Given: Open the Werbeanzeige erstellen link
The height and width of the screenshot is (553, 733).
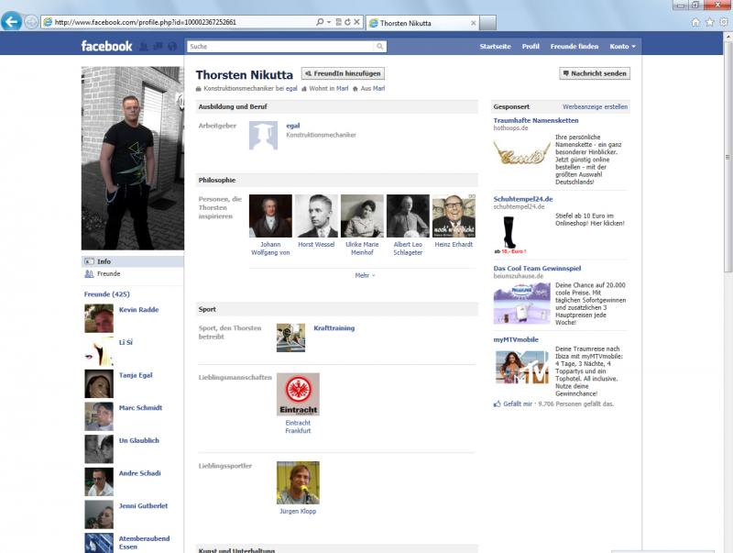Looking at the screenshot, I should point(595,106).
